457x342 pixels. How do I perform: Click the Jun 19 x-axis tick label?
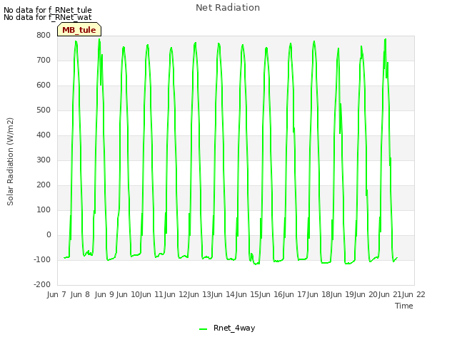342,294
